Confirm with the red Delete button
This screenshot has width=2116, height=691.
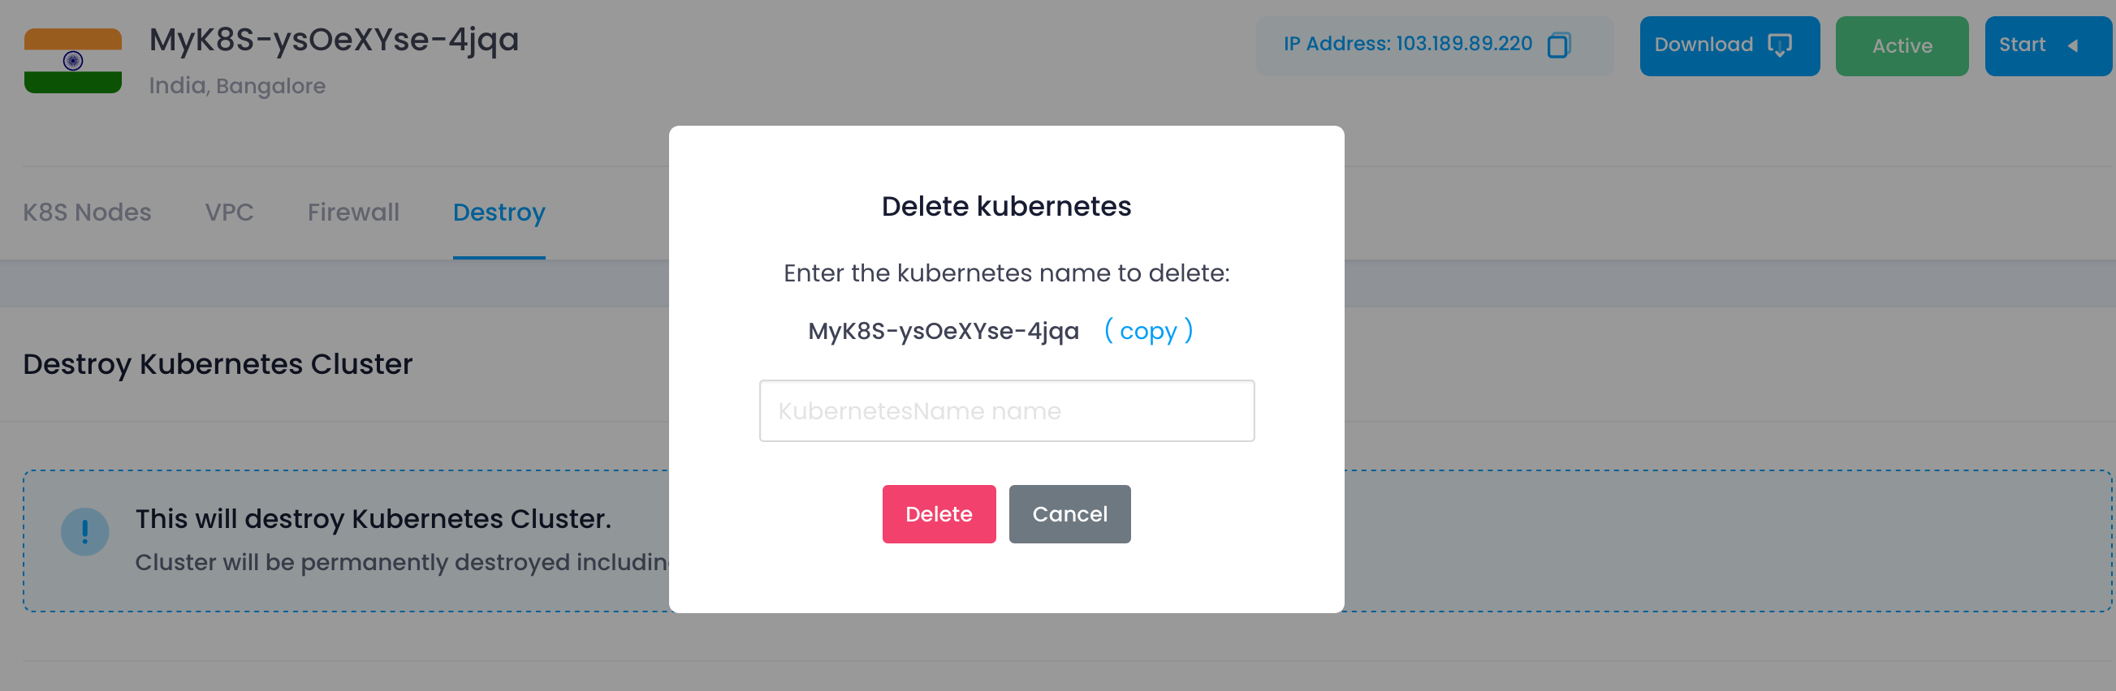click(939, 513)
